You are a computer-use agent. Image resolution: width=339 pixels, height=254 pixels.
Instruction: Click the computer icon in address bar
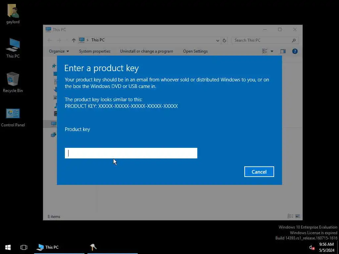(x=82, y=40)
